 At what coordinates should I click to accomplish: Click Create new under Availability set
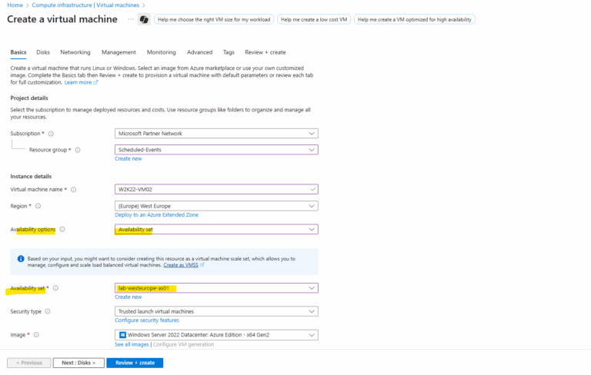129,297
